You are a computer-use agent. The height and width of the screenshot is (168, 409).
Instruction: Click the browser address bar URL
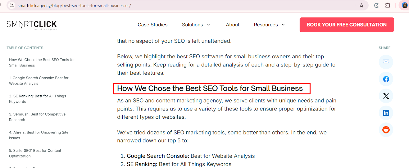(74, 5)
